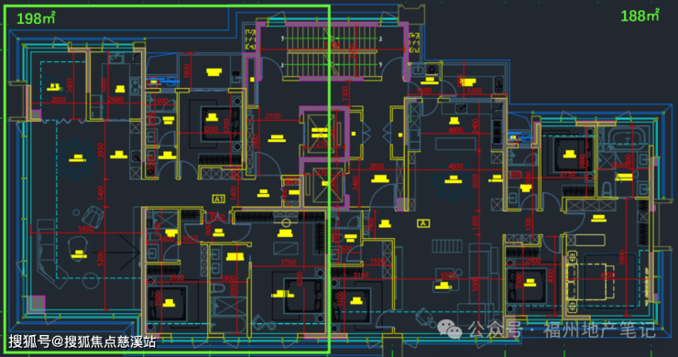Select the 198㎡ area label
Viewport: 678px width, 357px height.
36,18
